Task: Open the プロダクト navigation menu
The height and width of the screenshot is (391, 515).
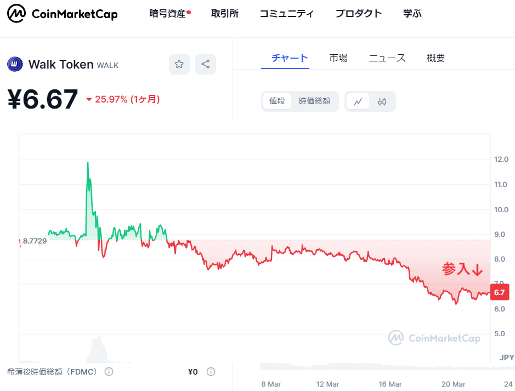Action: [359, 14]
